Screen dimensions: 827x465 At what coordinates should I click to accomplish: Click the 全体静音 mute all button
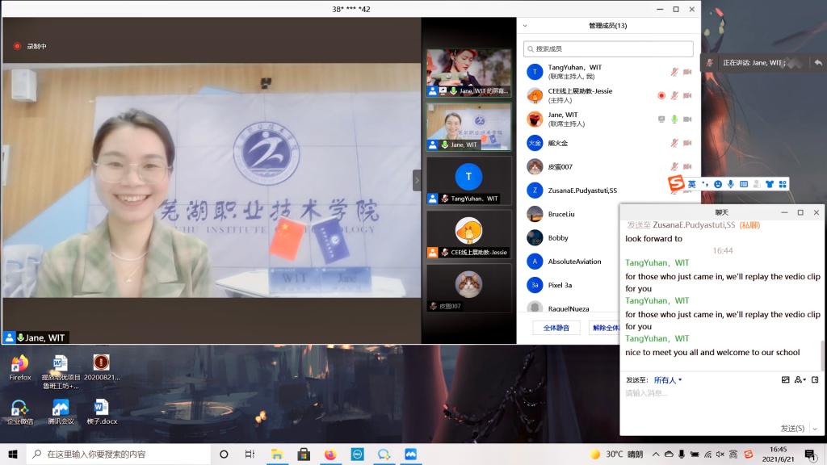point(556,328)
